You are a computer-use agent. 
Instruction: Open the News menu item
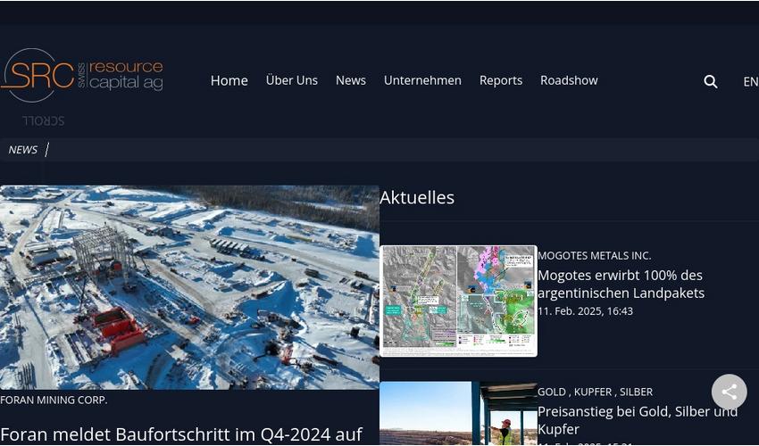click(x=351, y=80)
